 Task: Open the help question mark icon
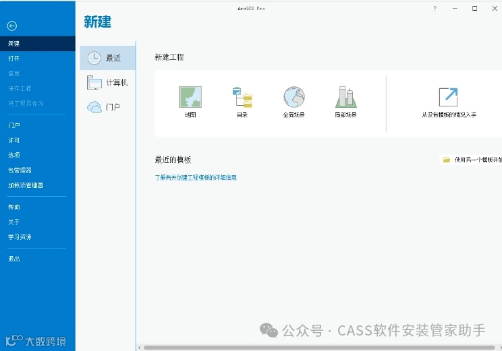tap(435, 9)
